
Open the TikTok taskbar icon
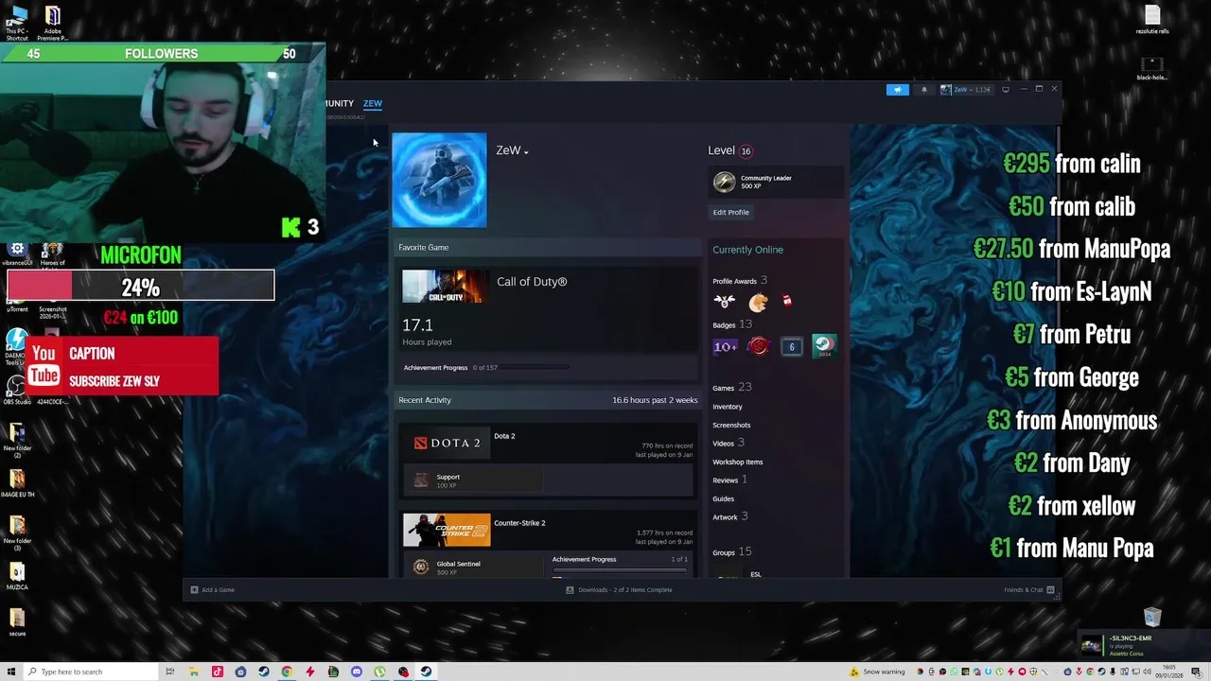point(218,672)
